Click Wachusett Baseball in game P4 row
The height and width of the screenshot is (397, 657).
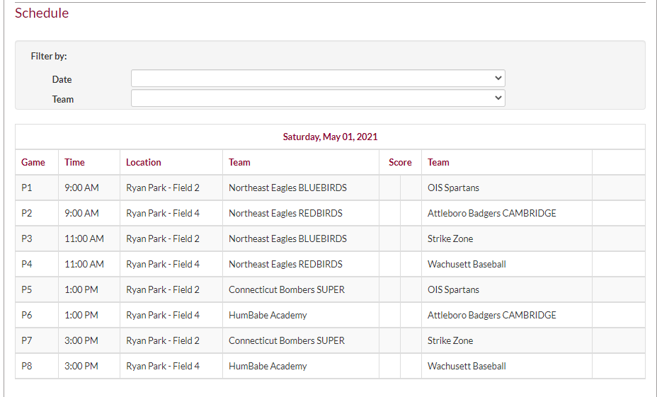(x=467, y=264)
